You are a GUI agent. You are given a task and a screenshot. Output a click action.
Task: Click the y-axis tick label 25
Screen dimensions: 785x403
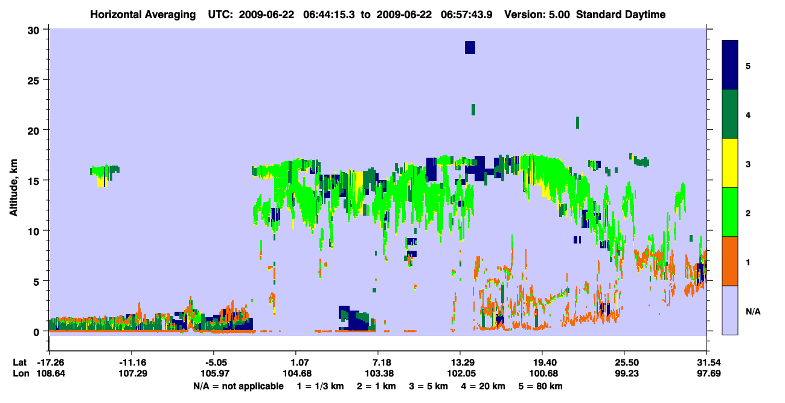click(x=34, y=80)
